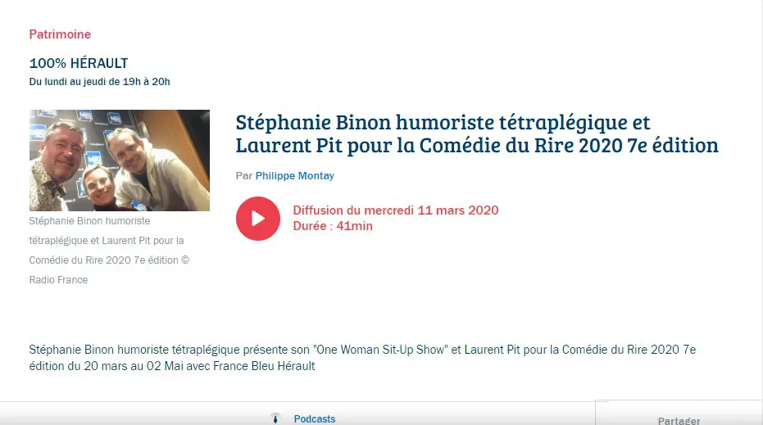Click the schedule line Du lundi au jeudi
Viewport: 763px width, 425px height.
[x=100, y=82]
